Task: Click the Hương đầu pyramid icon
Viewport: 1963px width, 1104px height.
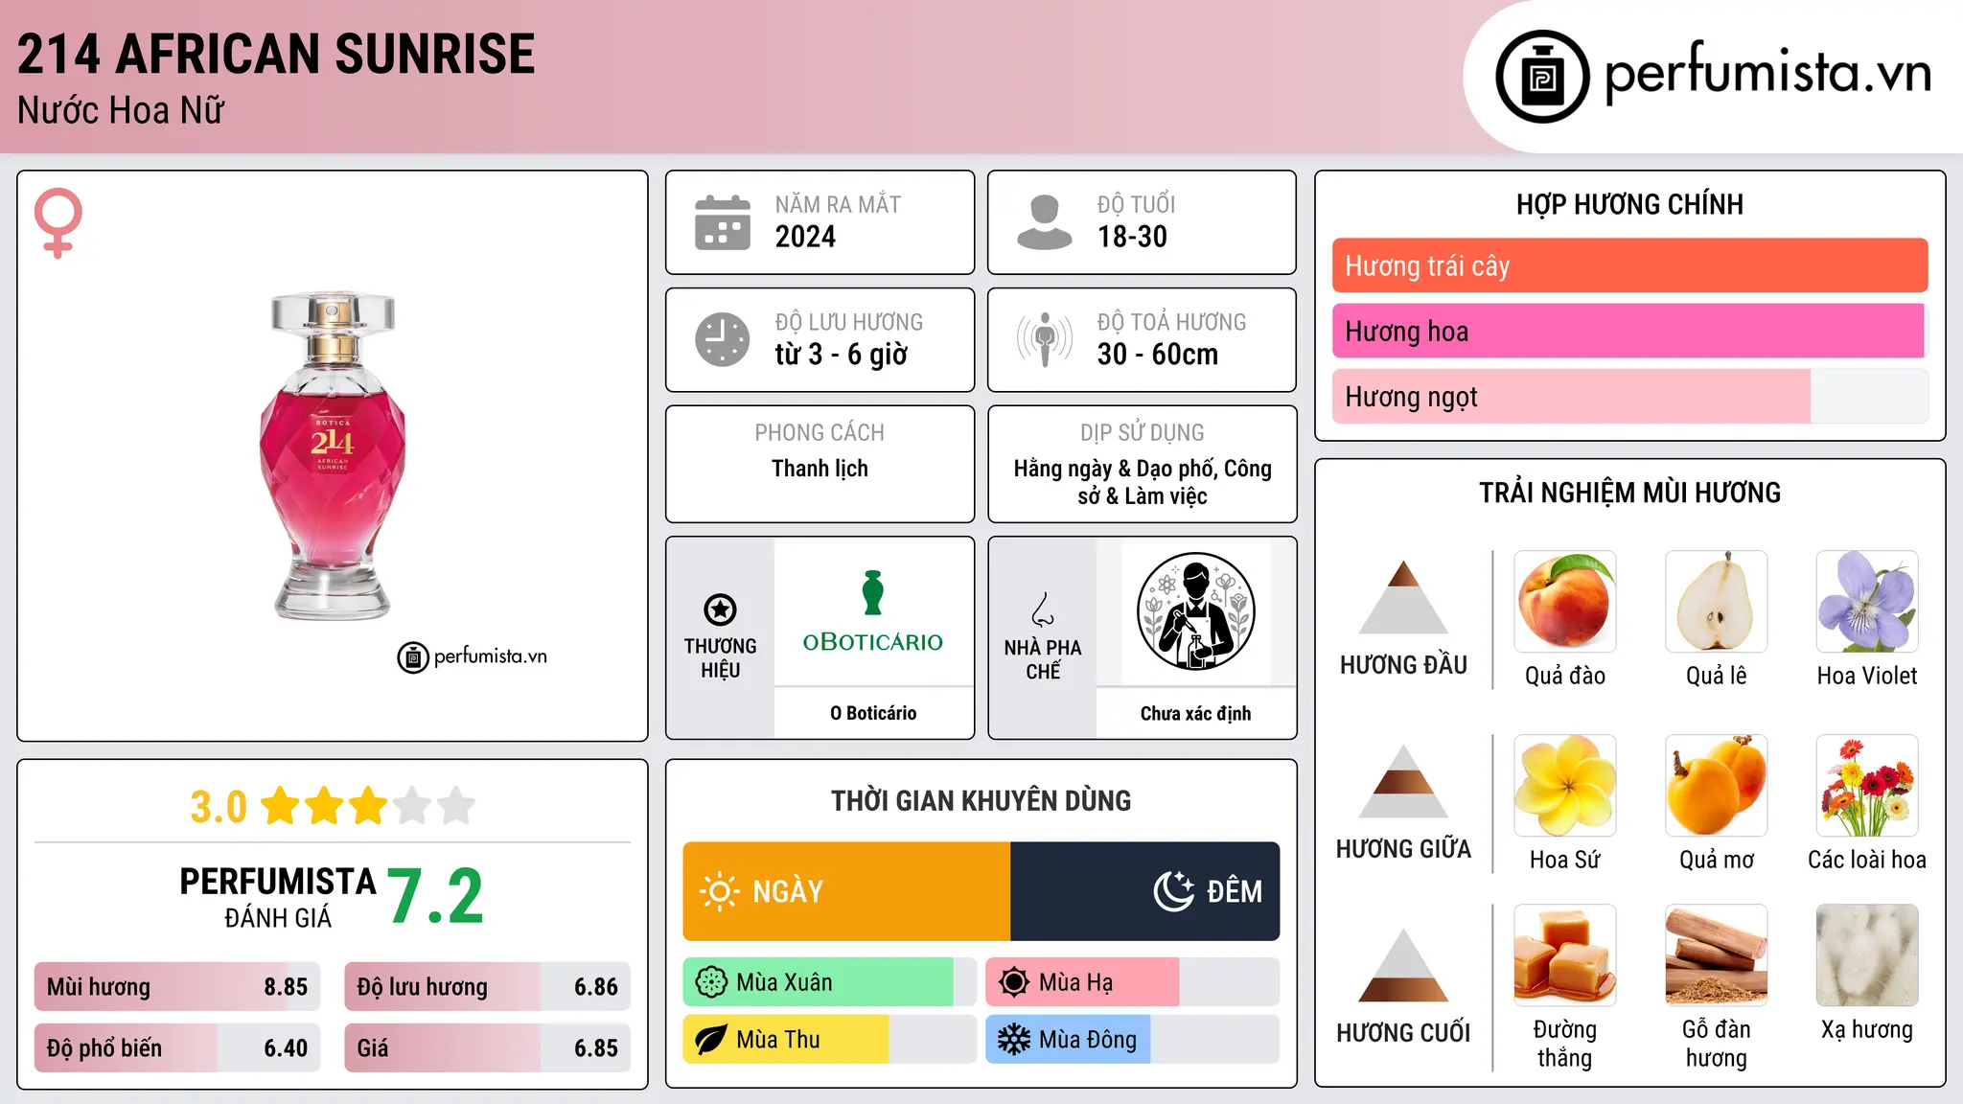Action: [x=1403, y=598]
